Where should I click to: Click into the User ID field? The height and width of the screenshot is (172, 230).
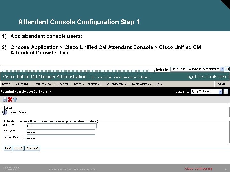click(61, 126)
